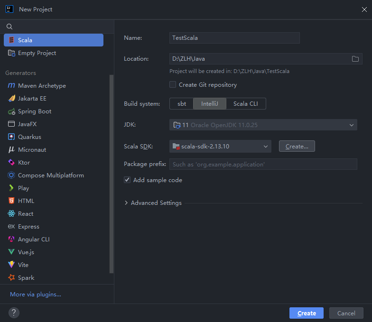Expand Advanced Settings section
This screenshot has height=322, width=372.
coord(126,203)
